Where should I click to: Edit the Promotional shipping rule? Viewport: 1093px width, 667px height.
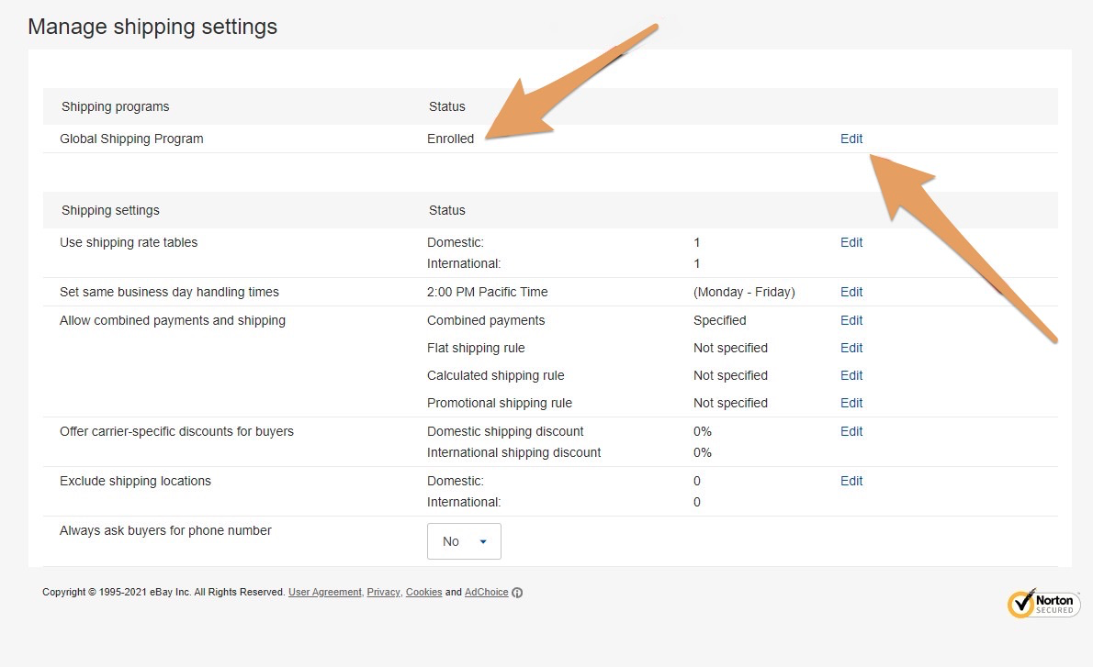click(x=851, y=403)
